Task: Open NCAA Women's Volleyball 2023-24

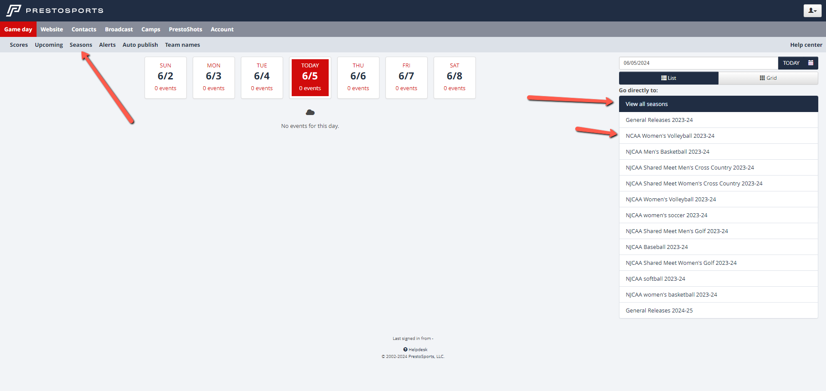Action: [x=718, y=136]
